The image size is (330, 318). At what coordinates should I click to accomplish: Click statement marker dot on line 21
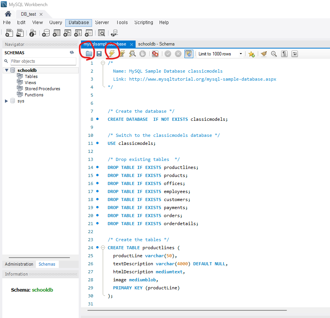click(97, 223)
